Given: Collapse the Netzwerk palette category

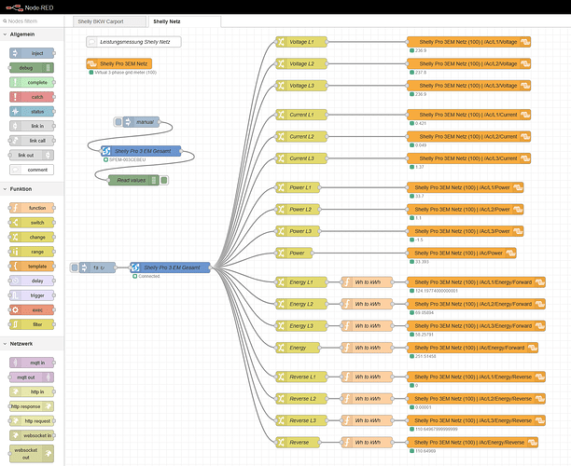Looking at the screenshot, I should tap(32, 344).
